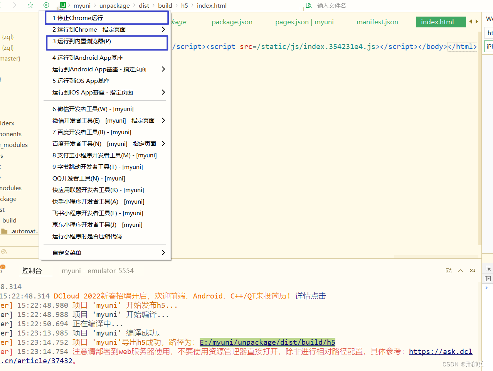Click the file search icon beside input
493x371 pixels.
(309, 5)
